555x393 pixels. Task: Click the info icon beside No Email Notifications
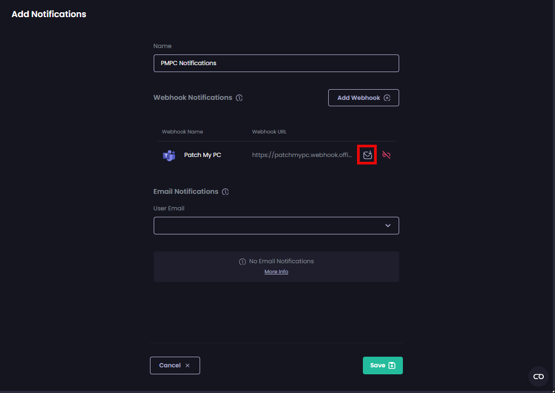pyautogui.click(x=242, y=262)
